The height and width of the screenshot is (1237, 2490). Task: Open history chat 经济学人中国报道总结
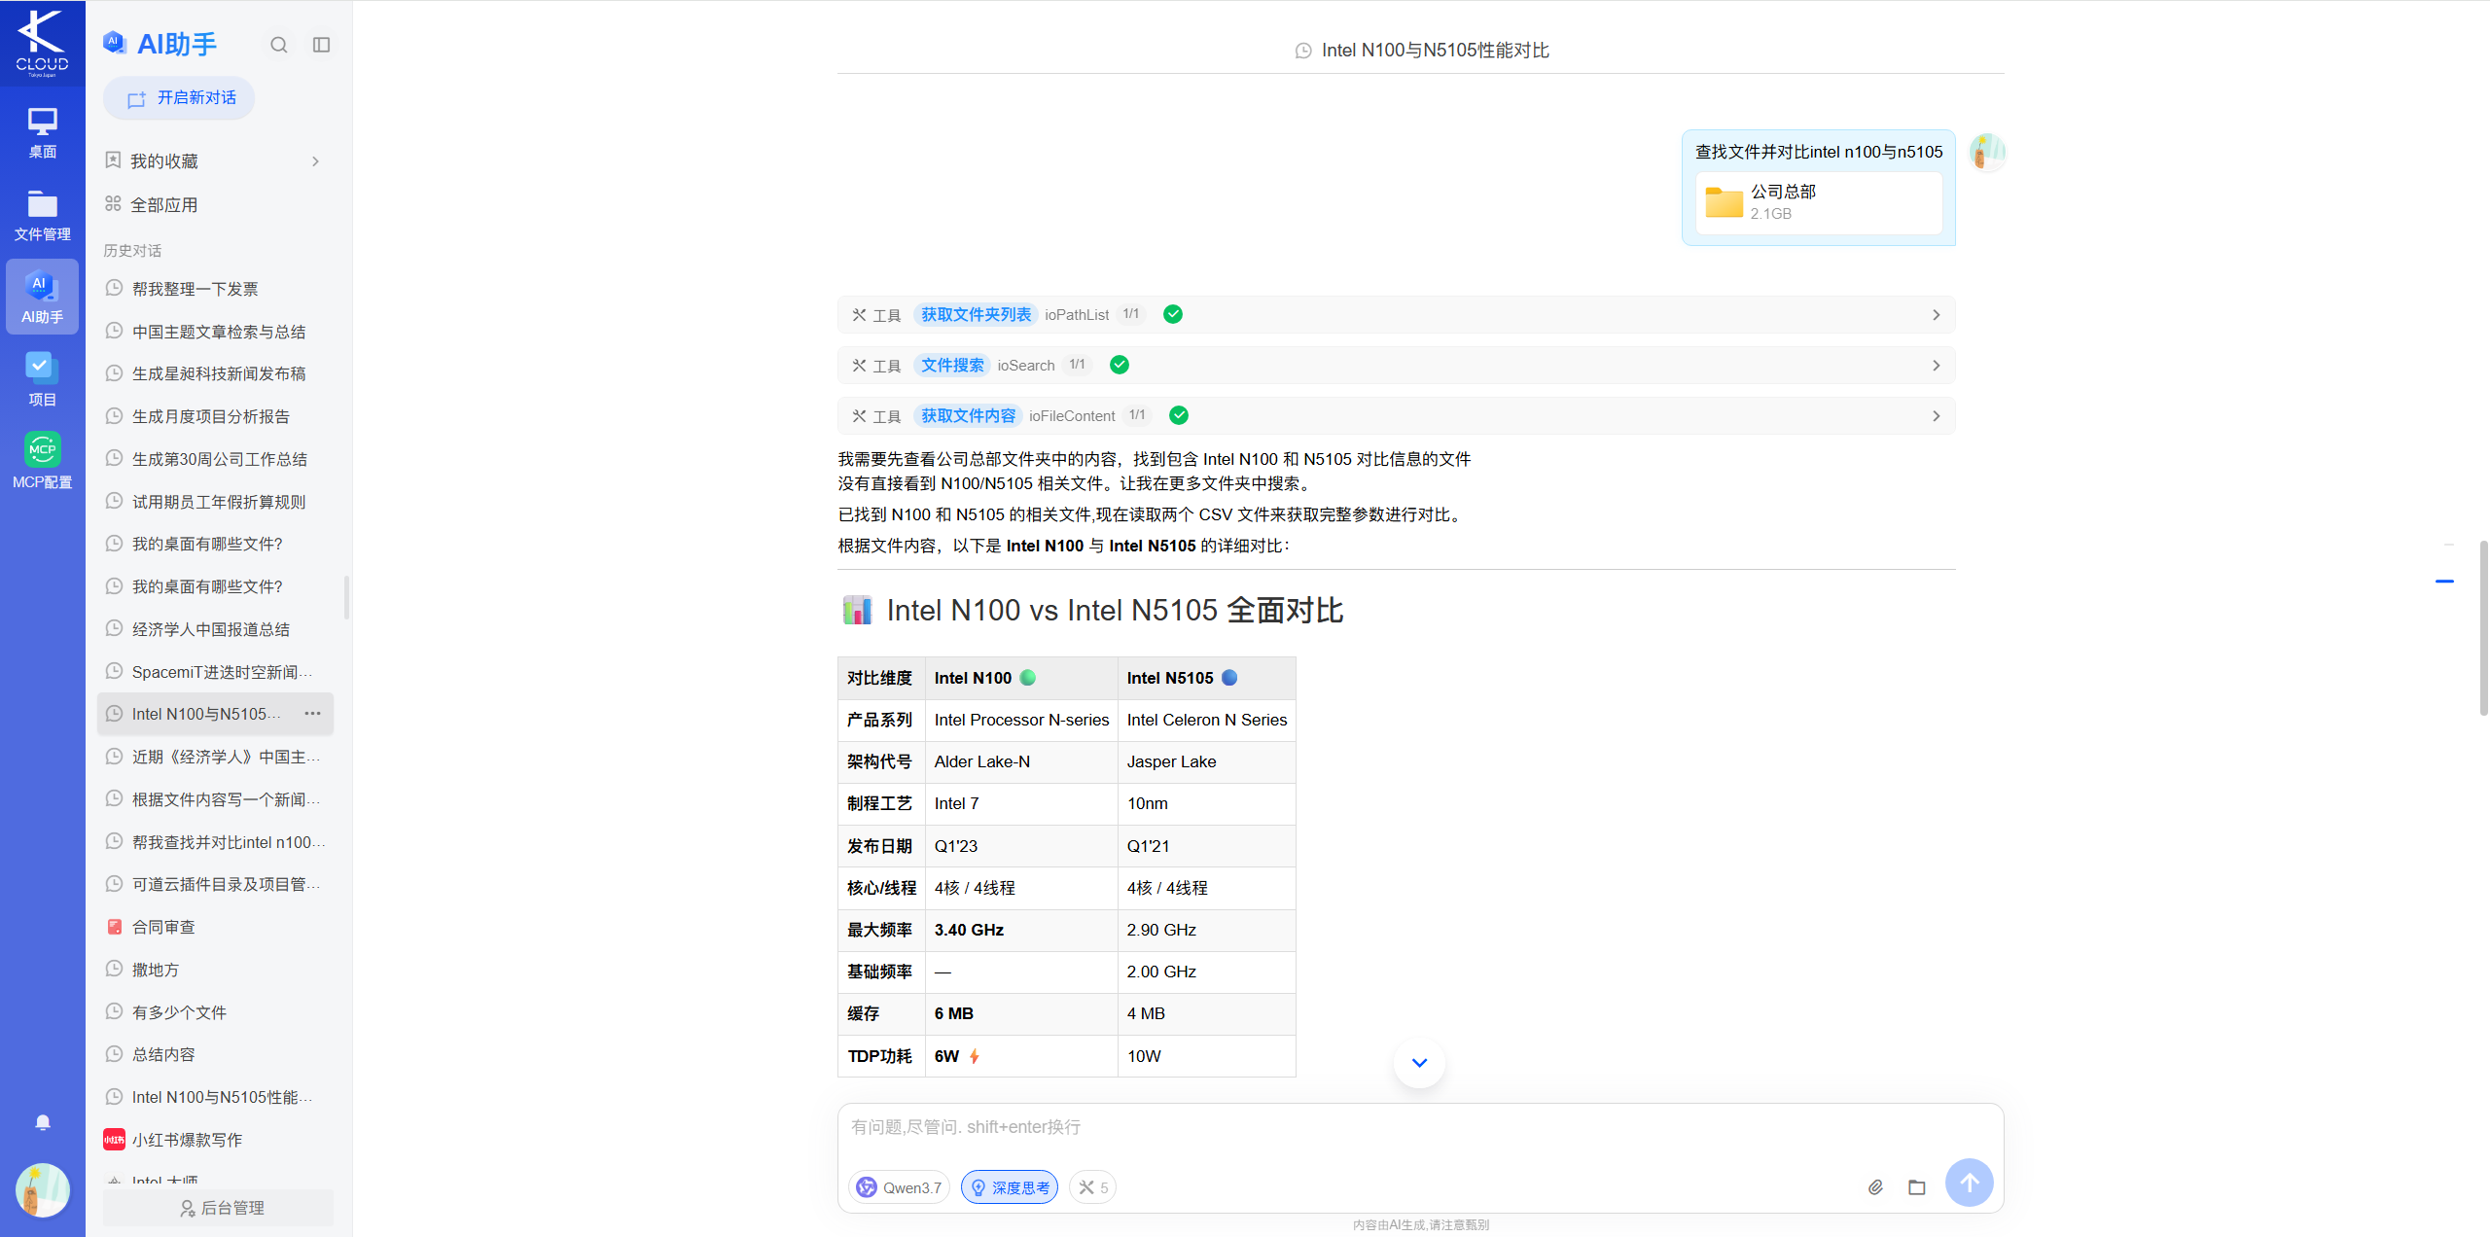pyautogui.click(x=215, y=629)
